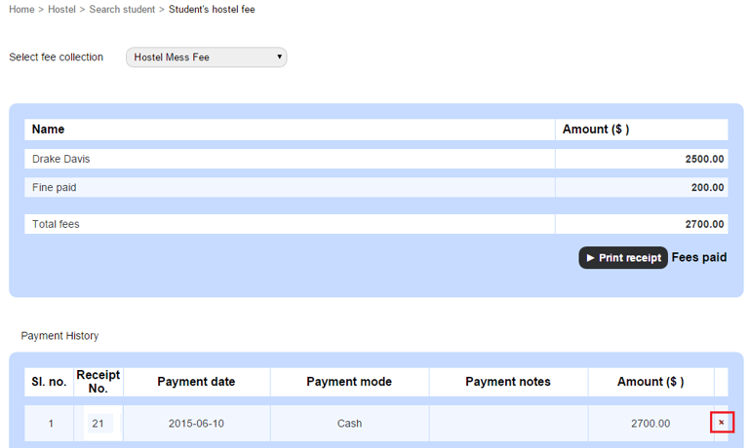The height and width of the screenshot is (448, 749).
Task: Select the Receipt No. column header
Action: tap(99, 382)
